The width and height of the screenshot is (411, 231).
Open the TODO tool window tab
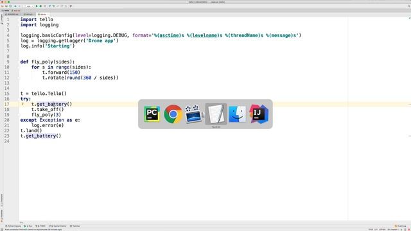[40, 226]
